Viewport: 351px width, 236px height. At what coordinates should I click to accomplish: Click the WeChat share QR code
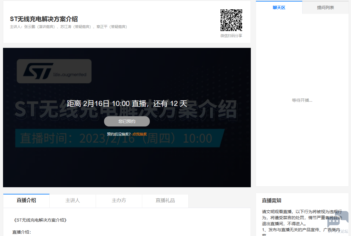click(231, 20)
